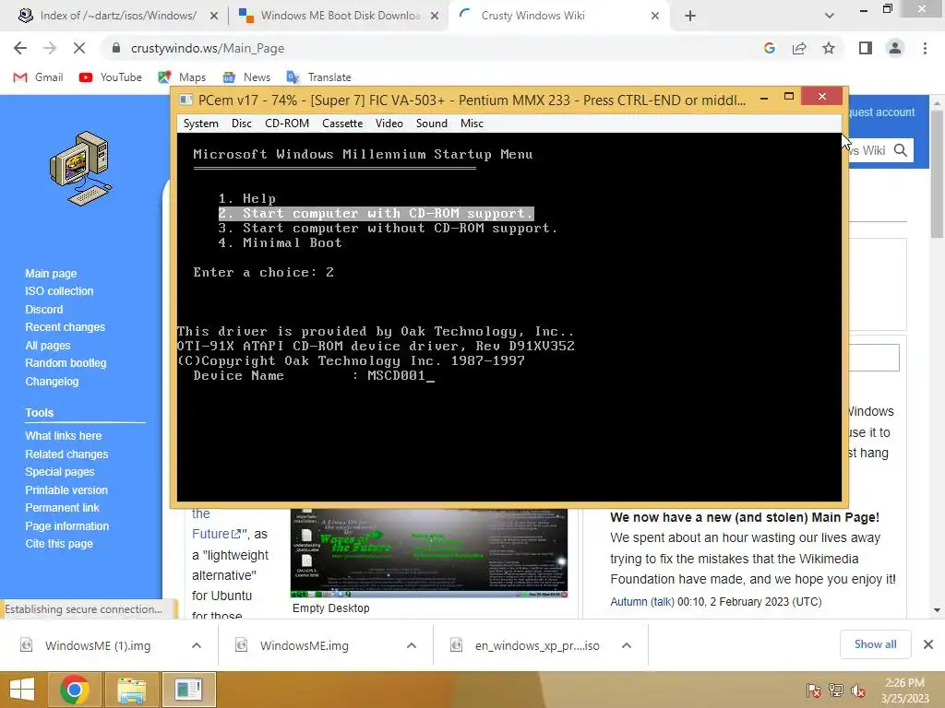Click the Google search icon in address bar
Screen dimensions: 945x708
769,48
